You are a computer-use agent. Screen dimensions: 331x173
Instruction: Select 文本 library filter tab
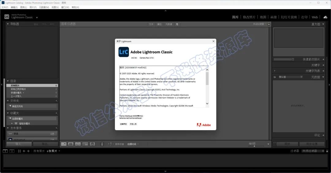point(151,24)
